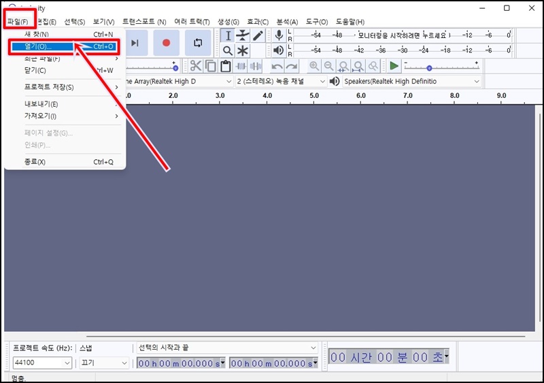The width and height of the screenshot is (544, 383).
Task: Click the selection end time field
Action: [273, 363]
